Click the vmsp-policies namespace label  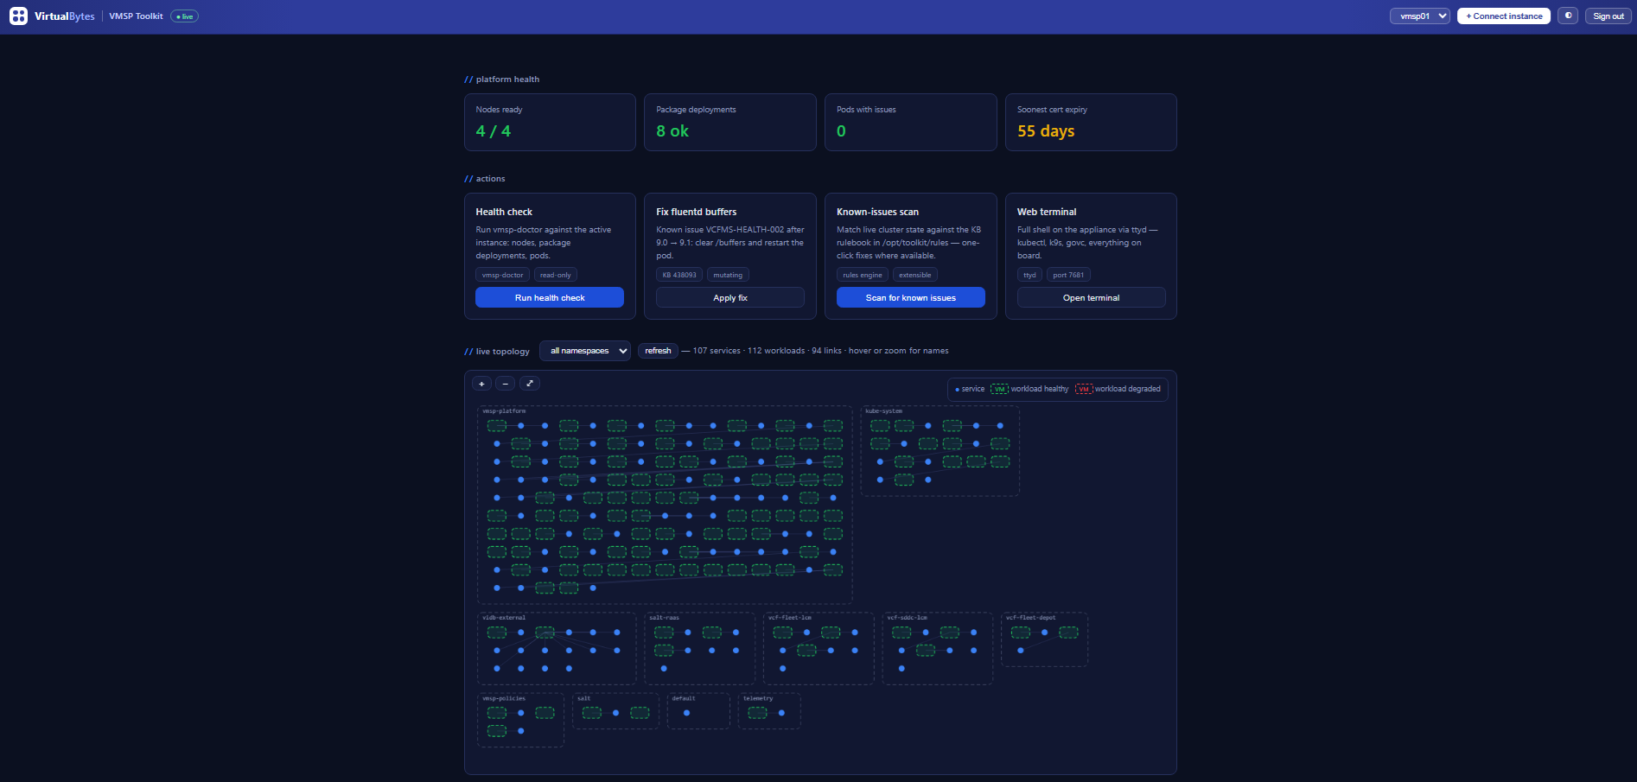coord(504,698)
